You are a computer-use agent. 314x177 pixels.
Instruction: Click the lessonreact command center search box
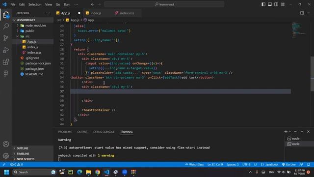(x=164, y=4)
